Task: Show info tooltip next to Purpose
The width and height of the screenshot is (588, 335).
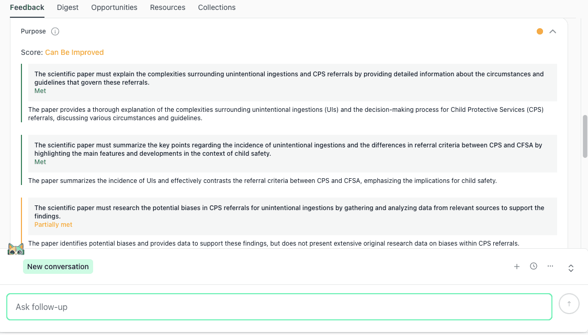Action: click(x=55, y=31)
